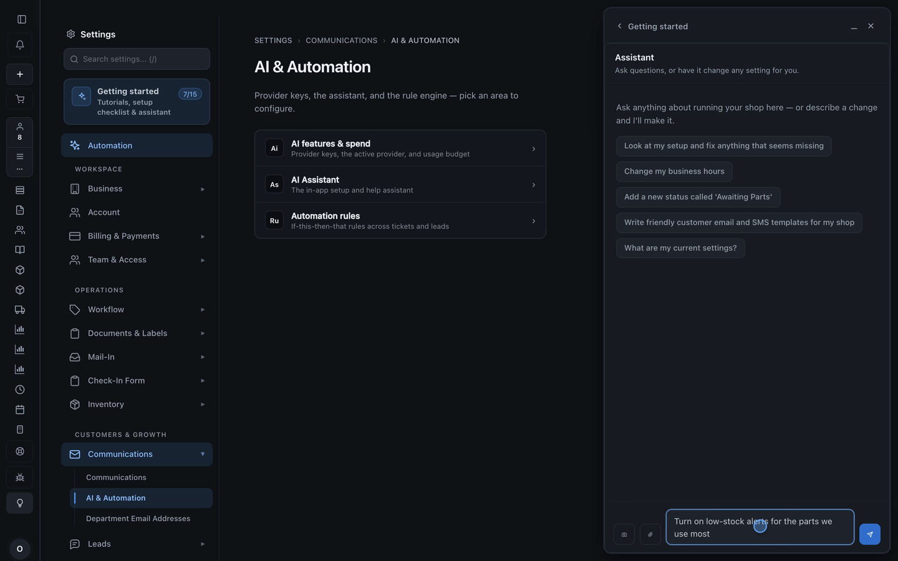Image resolution: width=898 pixels, height=561 pixels.
Task: Expand the Business settings group
Action: pyautogui.click(x=137, y=189)
